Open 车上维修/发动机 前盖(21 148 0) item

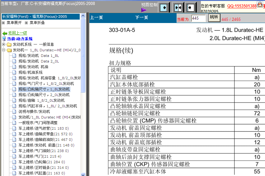(x=46, y=145)
